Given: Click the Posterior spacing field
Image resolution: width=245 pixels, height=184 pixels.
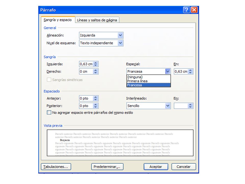Looking at the screenshot, I should (86, 106).
